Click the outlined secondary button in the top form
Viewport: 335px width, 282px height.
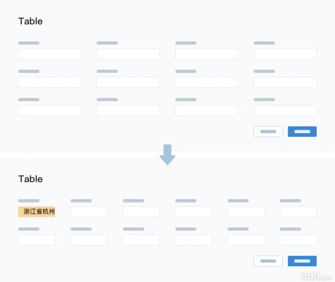(x=268, y=131)
